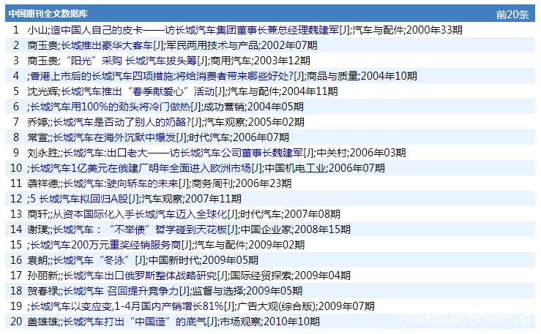This screenshot has height=334, width=541.
Task: Click source 汽车与配件;2009年02期
Action: (250, 245)
